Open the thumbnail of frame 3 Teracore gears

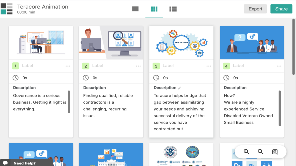tap(181, 43)
